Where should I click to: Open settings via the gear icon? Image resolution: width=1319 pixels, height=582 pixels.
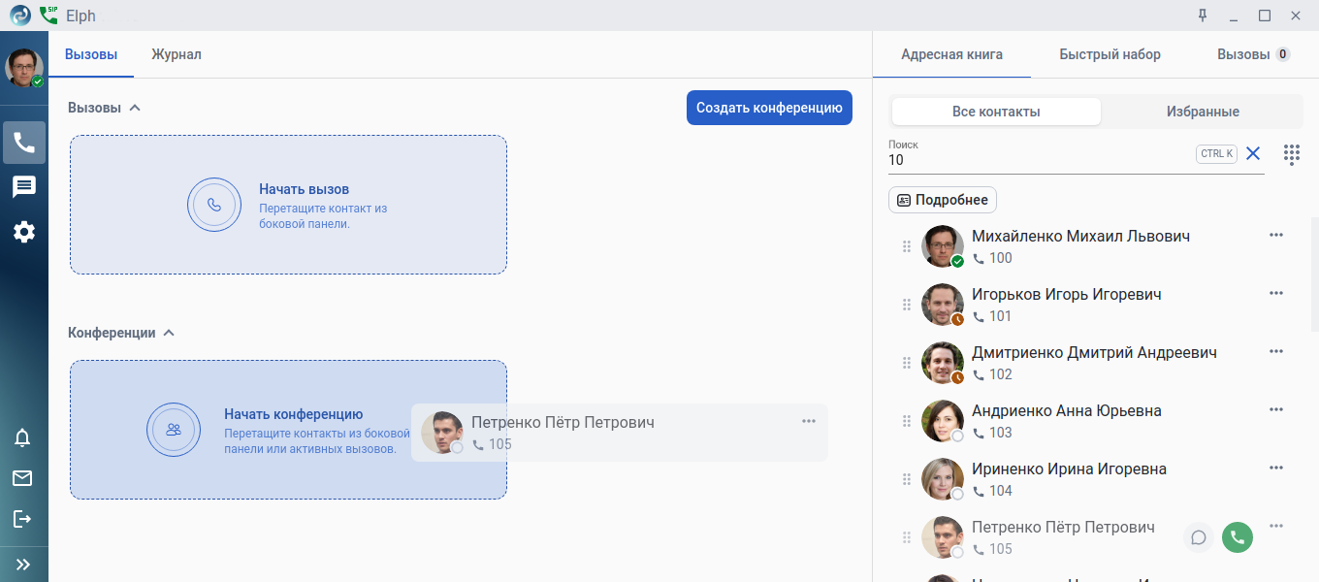pos(24,232)
